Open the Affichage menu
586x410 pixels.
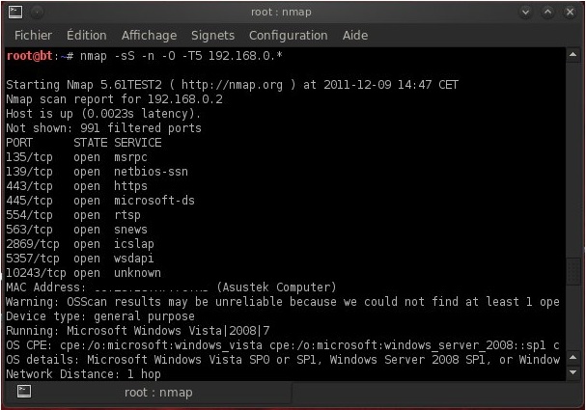149,36
